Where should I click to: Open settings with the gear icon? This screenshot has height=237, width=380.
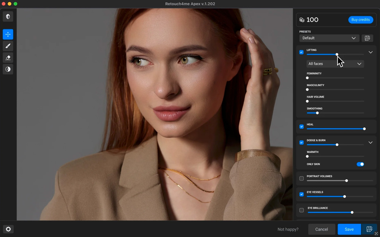click(8, 229)
